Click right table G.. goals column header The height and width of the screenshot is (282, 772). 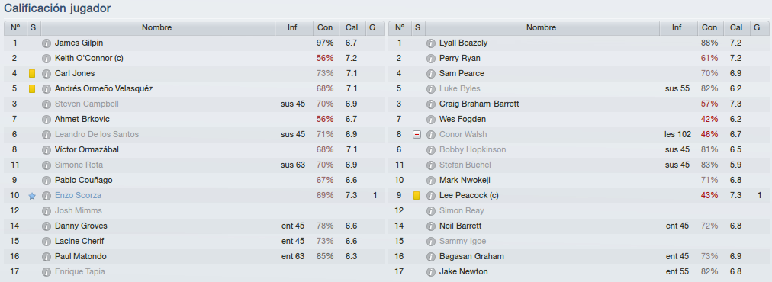coord(759,28)
